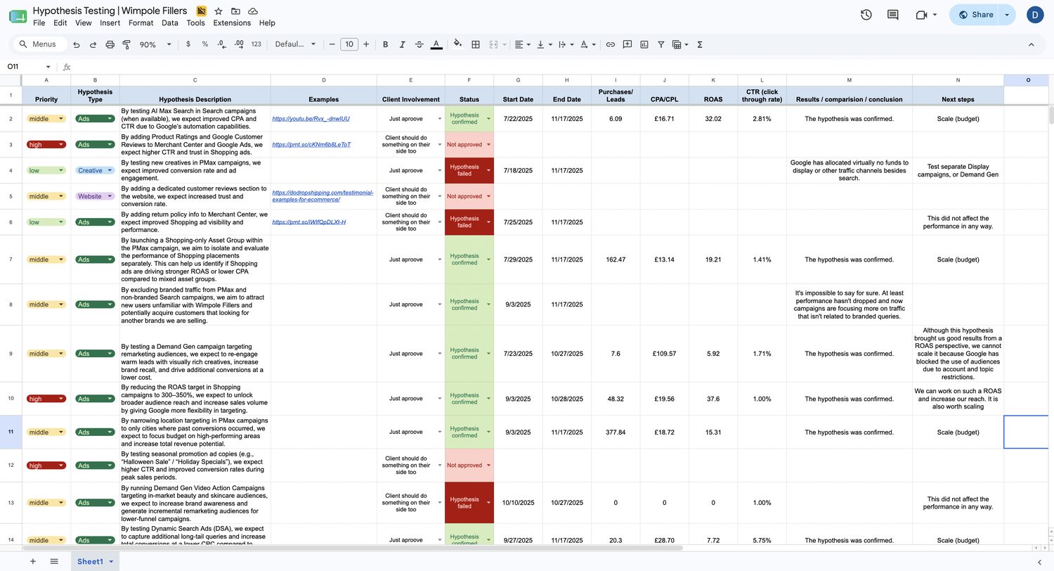1054x571 pixels.
Task: Toggle bold formatting
Action: (x=385, y=44)
